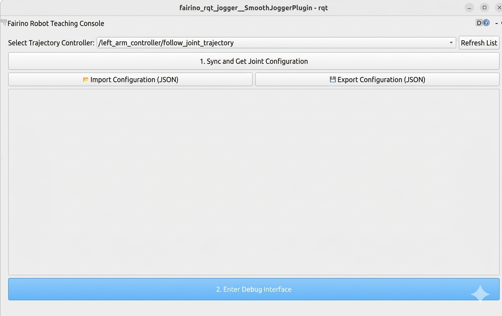The image size is (502, 316).
Task: Click the dash icon beside help
Action: (496, 23)
